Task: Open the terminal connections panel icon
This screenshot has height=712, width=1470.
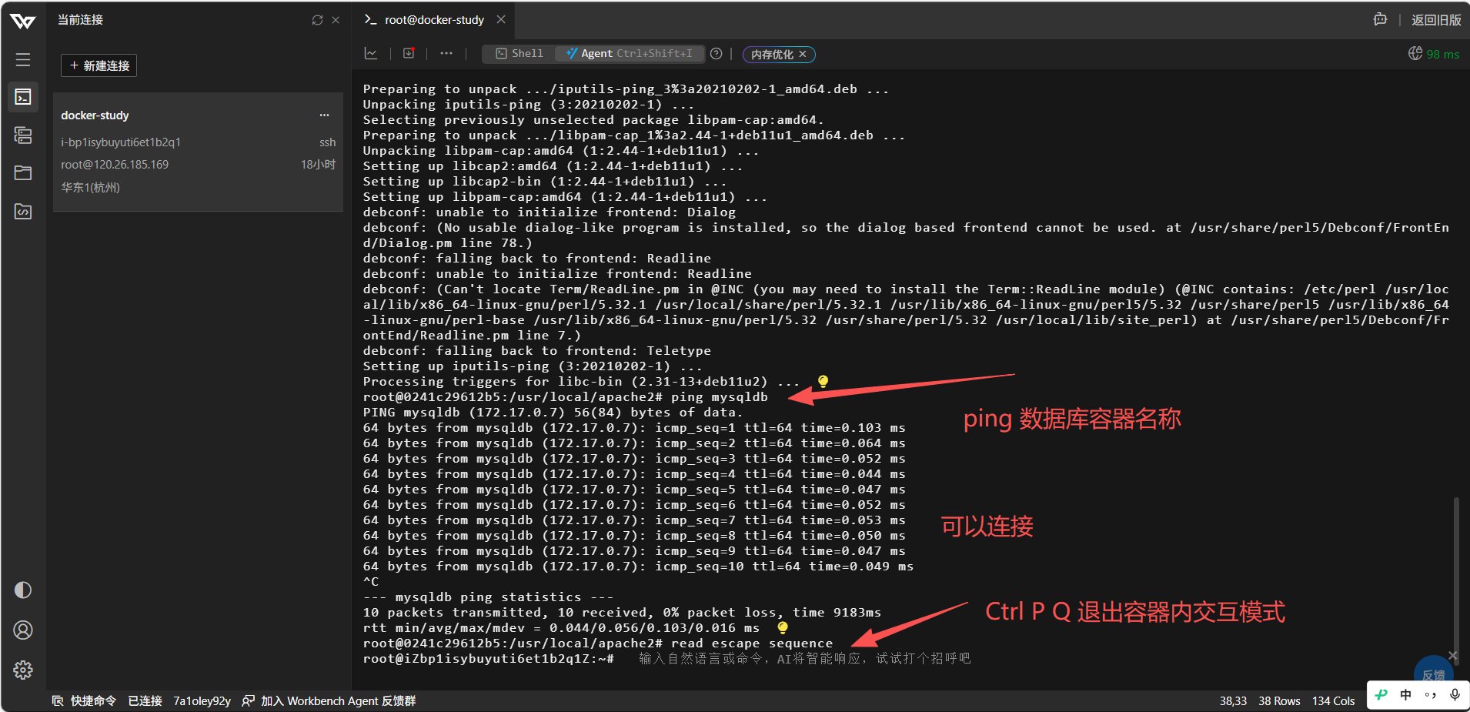Action: [23, 97]
